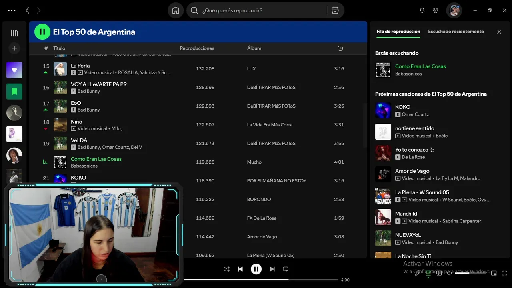Open the Babasonicos link under Como Eran Las Cosas in track list
The width and height of the screenshot is (512, 288).
point(84,166)
